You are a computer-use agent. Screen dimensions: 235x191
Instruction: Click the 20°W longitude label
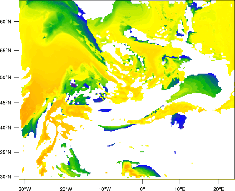(x=66, y=189)
